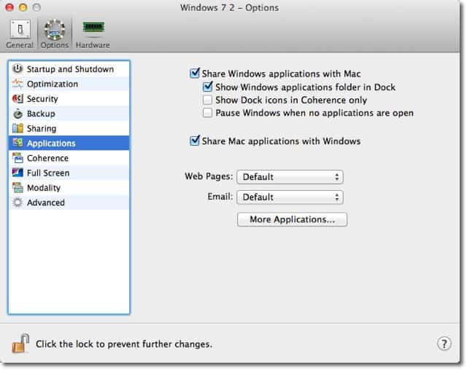Select the Advanced gear icon in the sidebar
Image resolution: width=467 pixels, height=370 pixels.
coord(18,202)
